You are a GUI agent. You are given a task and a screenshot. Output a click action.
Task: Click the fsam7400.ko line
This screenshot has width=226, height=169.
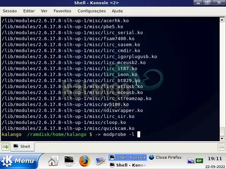point(68,39)
